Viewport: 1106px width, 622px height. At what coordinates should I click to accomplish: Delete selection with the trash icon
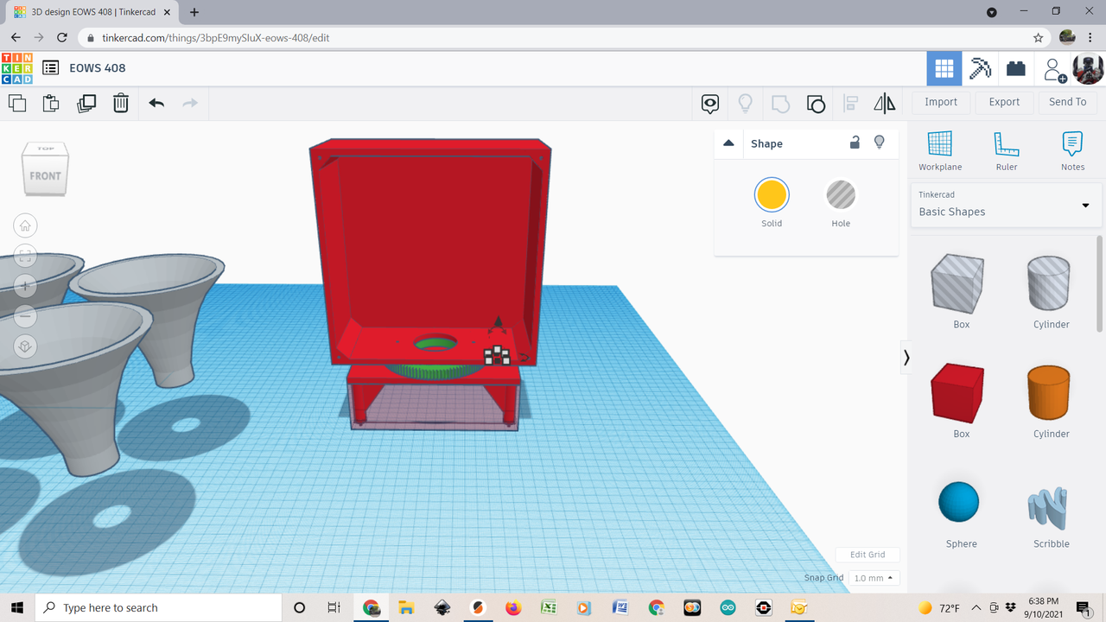[x=121, y=103]
